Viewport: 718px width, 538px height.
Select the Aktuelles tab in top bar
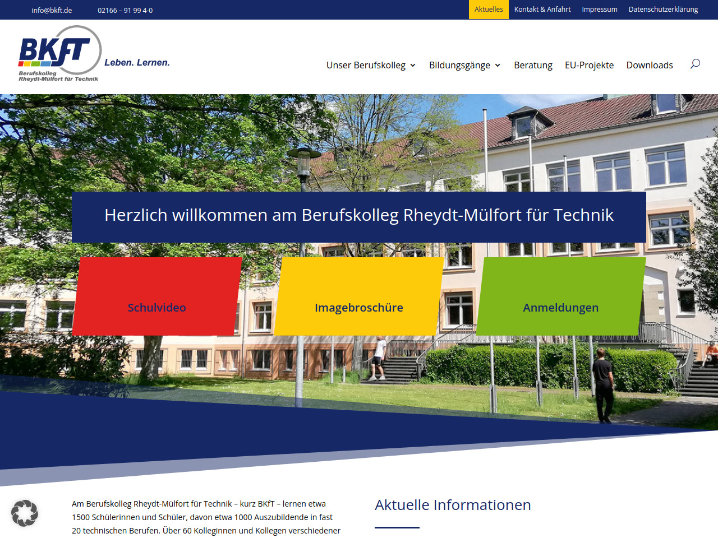pos(489,10)
